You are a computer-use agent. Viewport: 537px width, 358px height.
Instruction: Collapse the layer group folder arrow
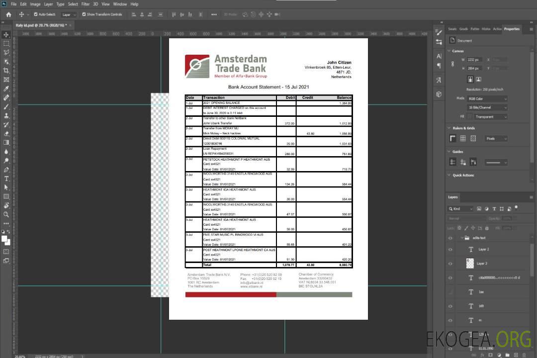click(x=461, y=238)
